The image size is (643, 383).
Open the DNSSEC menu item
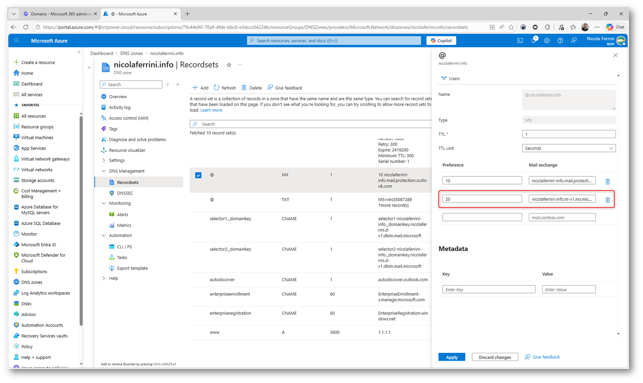pyautogui.click(x=125, y=193)
